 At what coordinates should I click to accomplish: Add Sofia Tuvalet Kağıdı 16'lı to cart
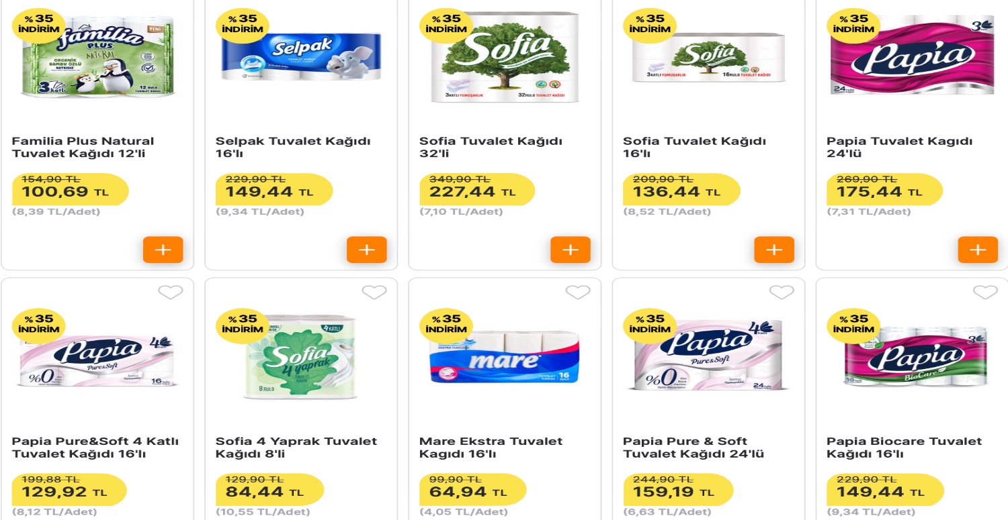point(774,249)
